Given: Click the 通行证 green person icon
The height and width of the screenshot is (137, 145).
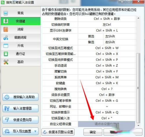Looking at the screenshot, I should pos(6,54).
